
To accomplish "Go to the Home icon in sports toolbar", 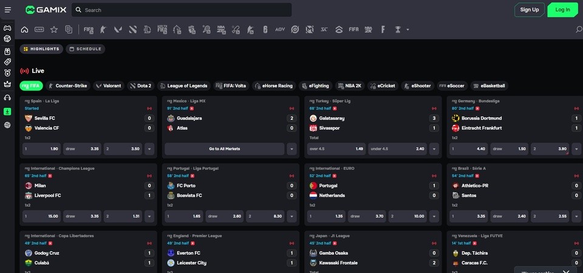I will pyautogui.click(x=24, y=30).
